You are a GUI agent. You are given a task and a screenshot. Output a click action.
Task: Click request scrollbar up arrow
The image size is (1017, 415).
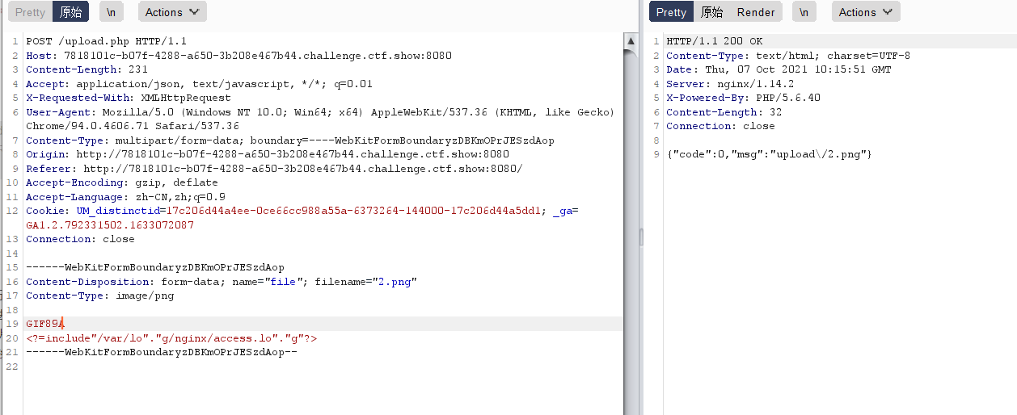[x=631, y=40]
